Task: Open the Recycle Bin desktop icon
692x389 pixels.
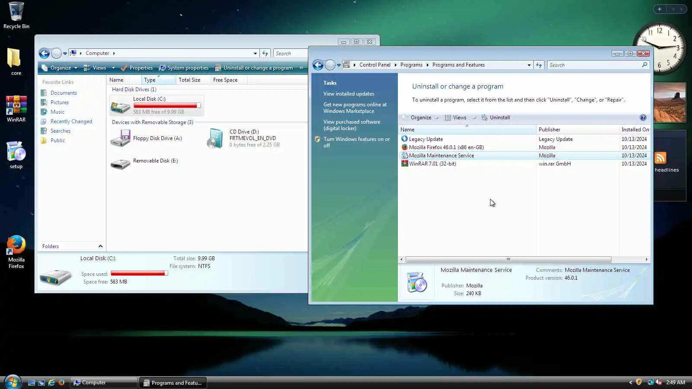Action: click(x=16, y=16)
